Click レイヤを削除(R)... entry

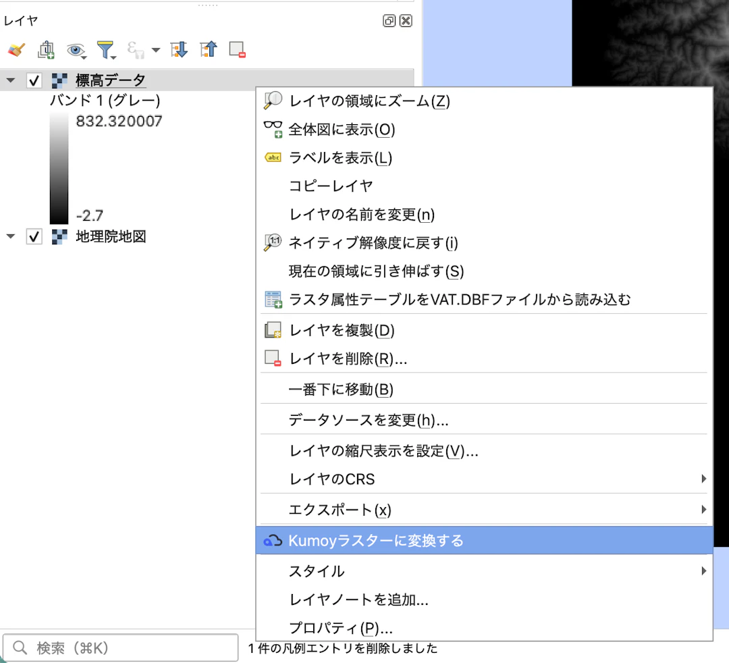coord(484,359)
